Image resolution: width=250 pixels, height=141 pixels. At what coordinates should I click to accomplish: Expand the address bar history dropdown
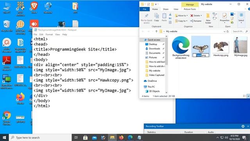tap(224, 31)
